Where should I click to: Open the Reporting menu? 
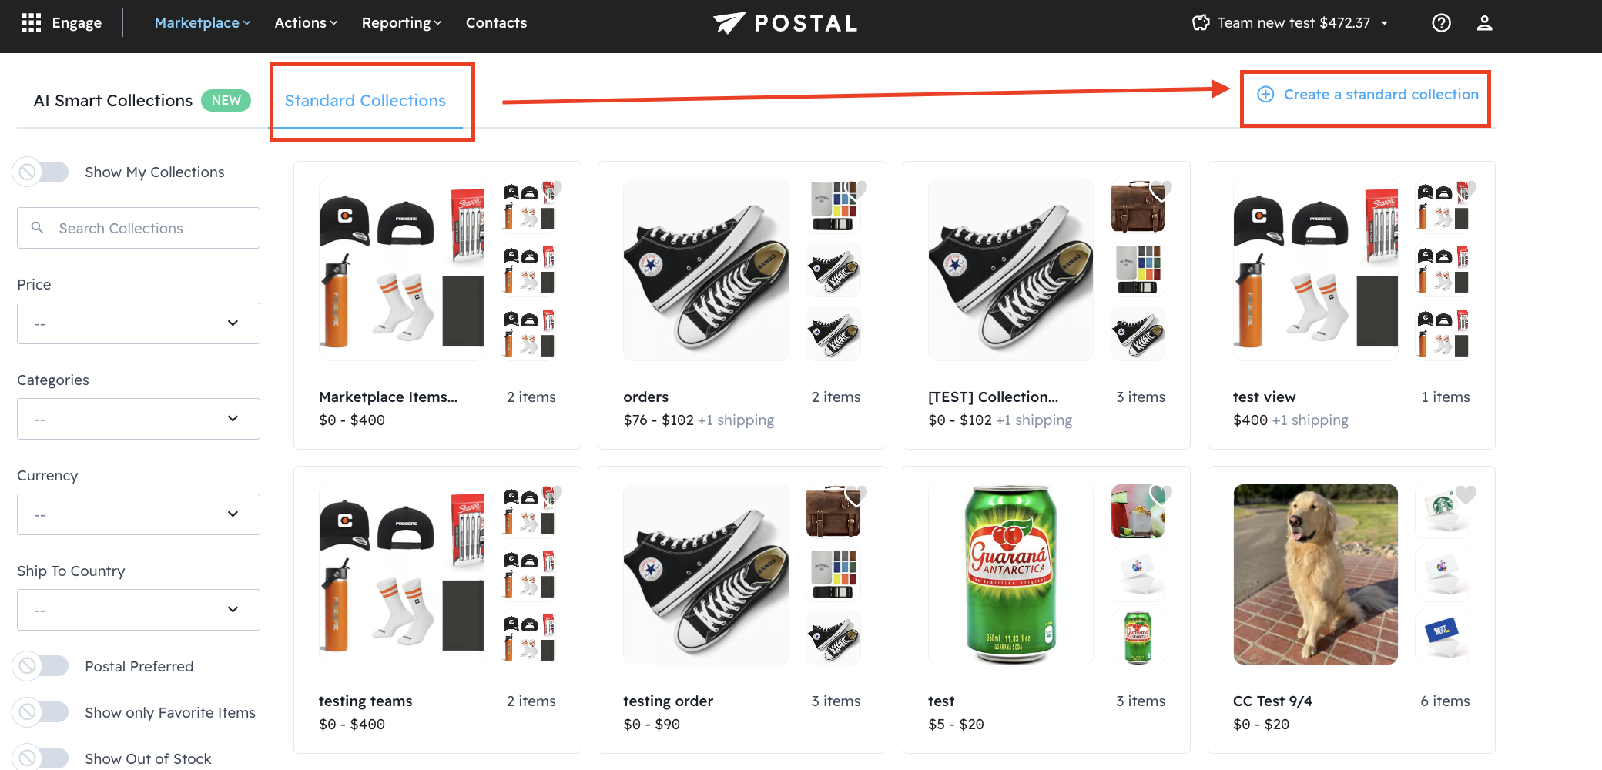pyautogui.click(x=401, y=23)
